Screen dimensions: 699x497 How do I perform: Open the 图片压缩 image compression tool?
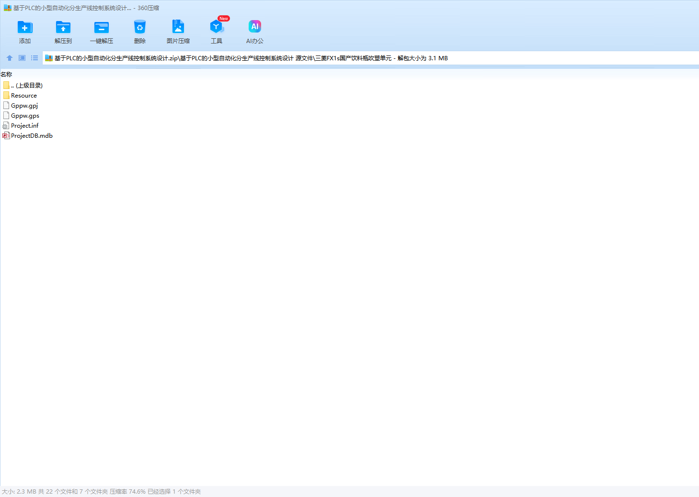click(x=178, y=27)
